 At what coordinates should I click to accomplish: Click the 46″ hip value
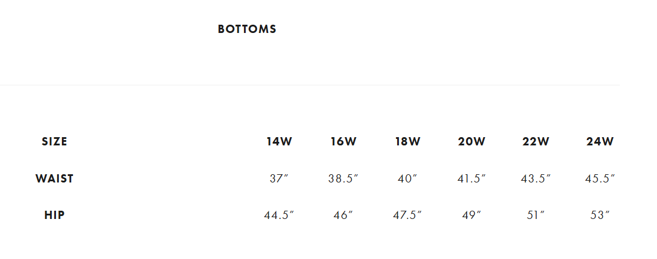tap(343, 215)
